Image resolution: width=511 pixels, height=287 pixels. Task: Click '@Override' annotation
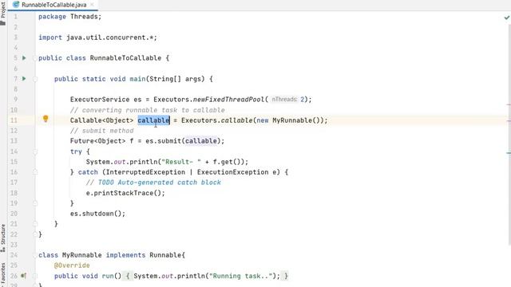[72, 265]
